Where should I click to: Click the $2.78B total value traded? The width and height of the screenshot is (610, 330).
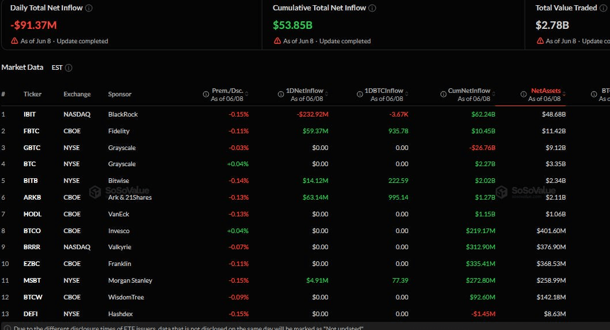tap(552, 25)
